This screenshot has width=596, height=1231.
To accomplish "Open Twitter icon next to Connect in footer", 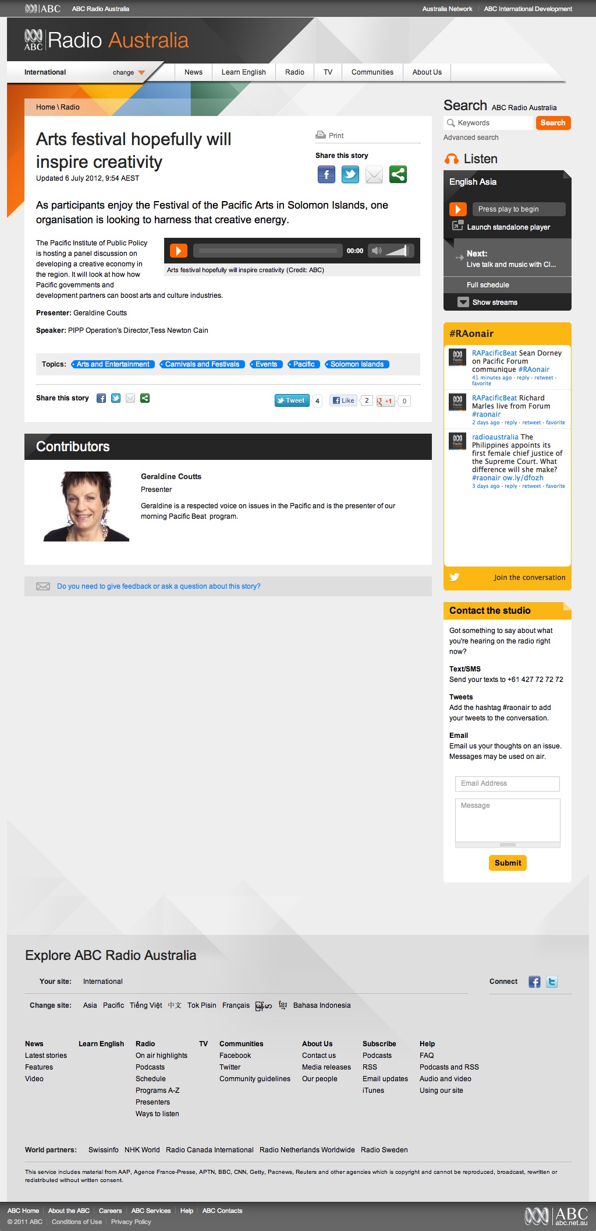I will click(552, 982).
